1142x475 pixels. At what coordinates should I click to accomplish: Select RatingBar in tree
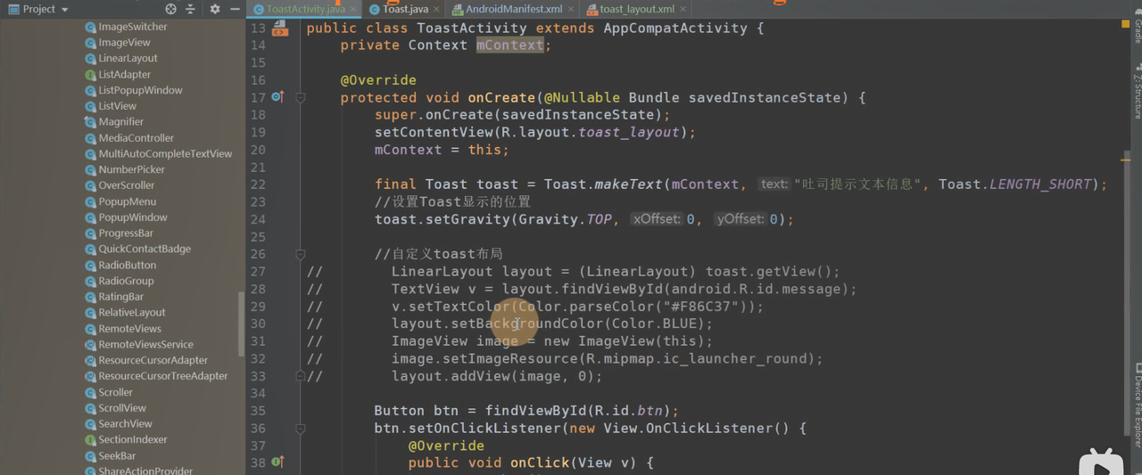pyautogui.click(x=120, y=297)
